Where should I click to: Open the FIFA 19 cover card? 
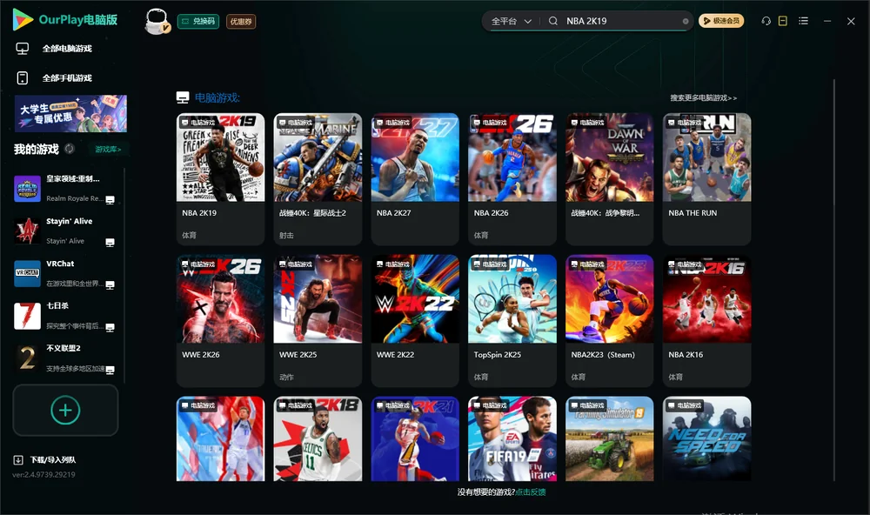tap(512, 438)
